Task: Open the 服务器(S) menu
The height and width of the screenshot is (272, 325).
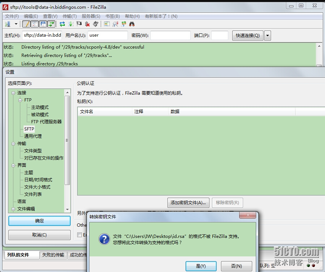Action: (x=91, y=16)
